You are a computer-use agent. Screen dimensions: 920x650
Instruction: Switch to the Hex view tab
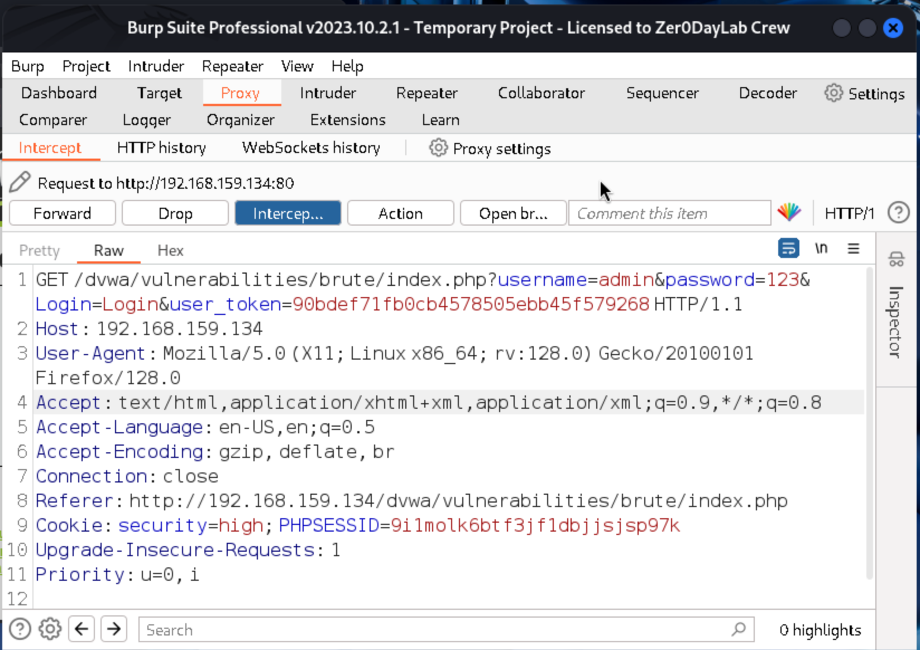(170, 250)
